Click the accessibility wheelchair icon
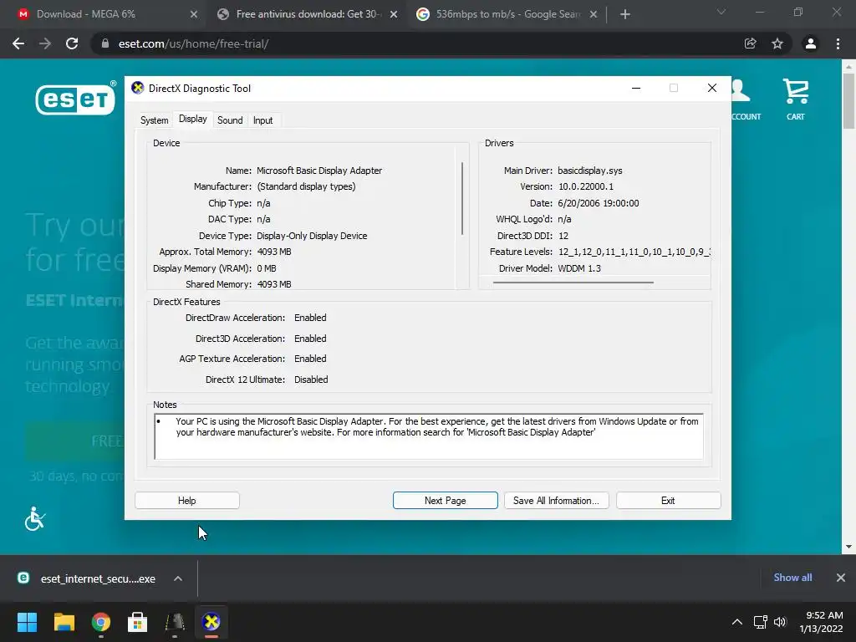This screenshot has width=856, height=642. point(35,518)
